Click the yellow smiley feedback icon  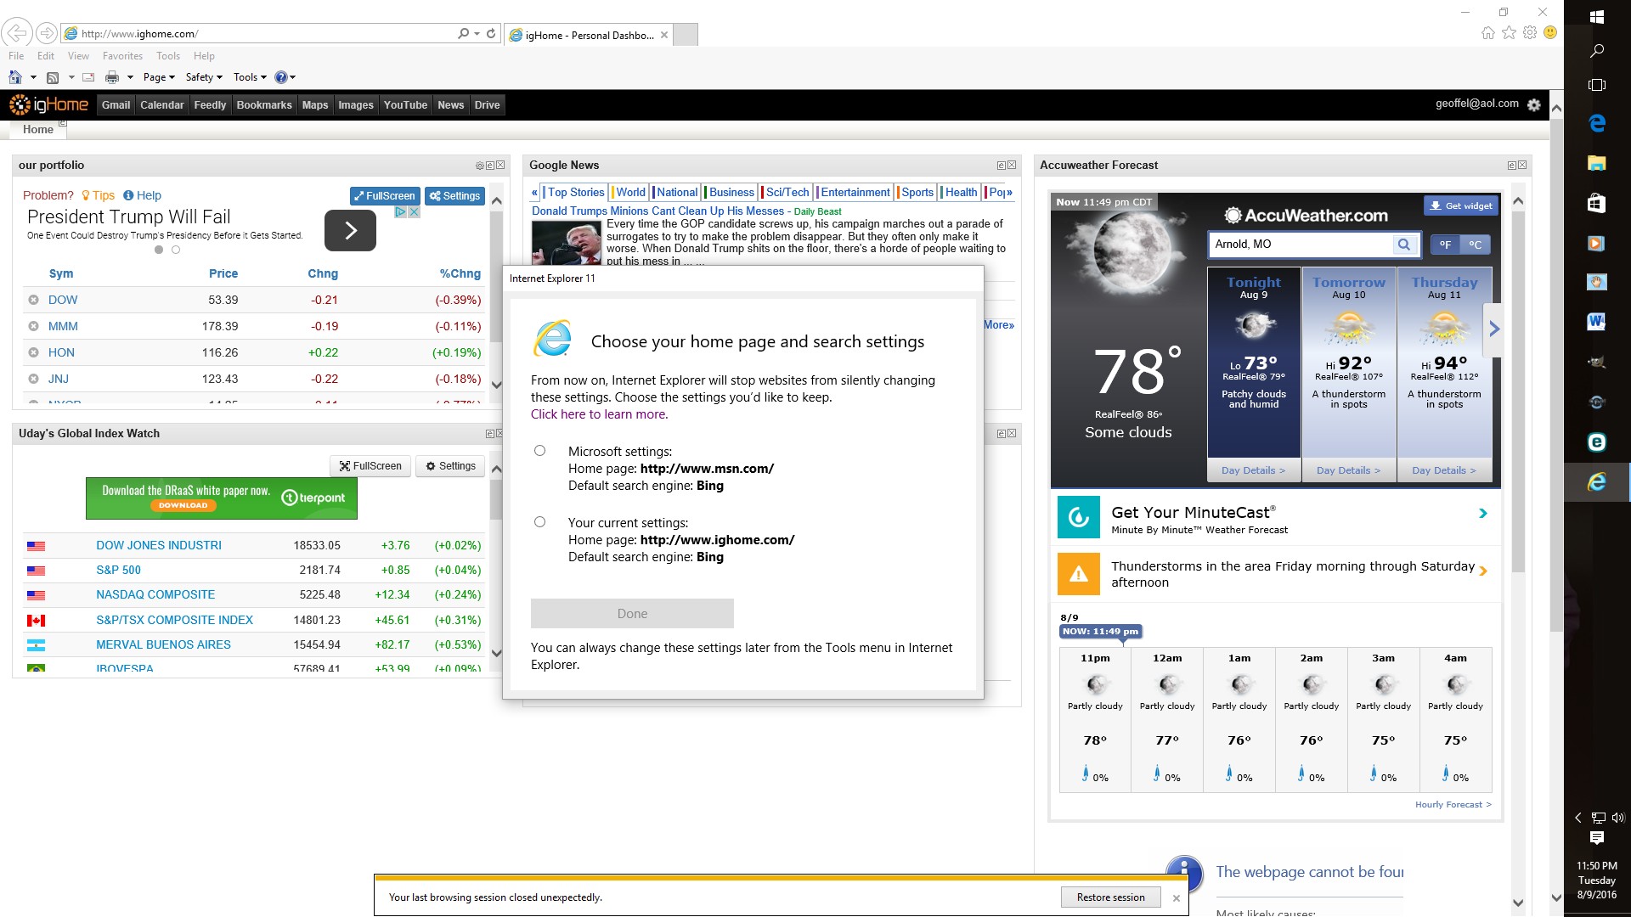(x=1550, y=32)
